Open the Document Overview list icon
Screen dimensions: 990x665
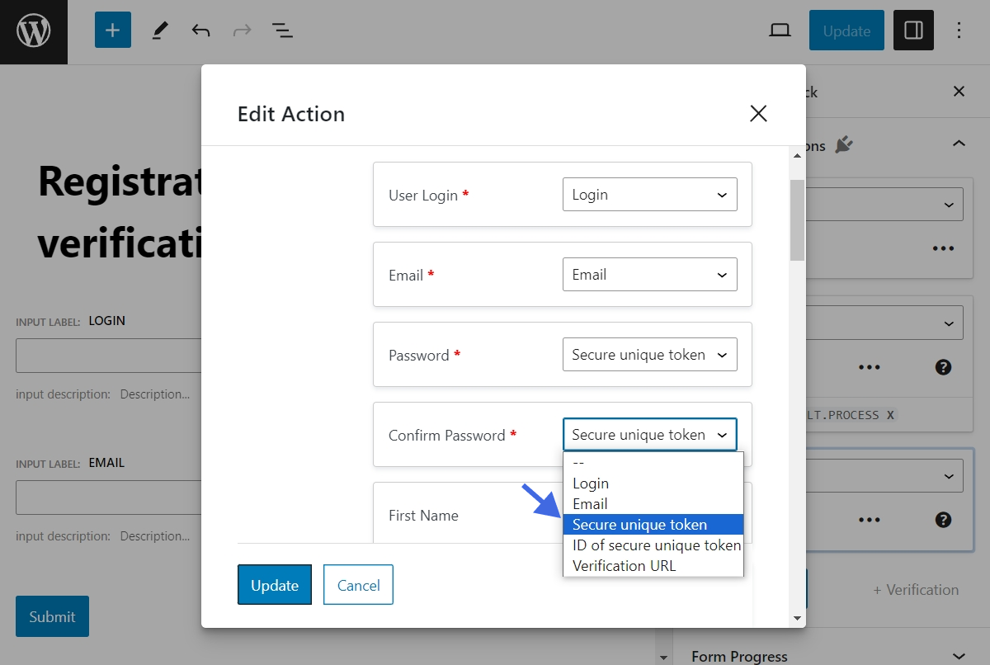coord(282,31)
